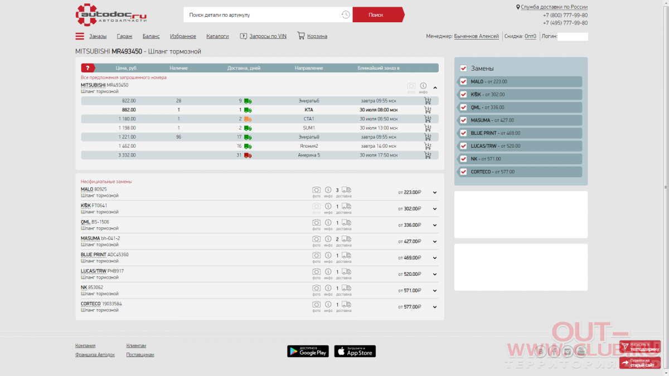Image resolution: width=669 pixels, height=376 pixels.
Task: View photo of BLUE PRINT ADC45360
Action: tap(316, 256)
